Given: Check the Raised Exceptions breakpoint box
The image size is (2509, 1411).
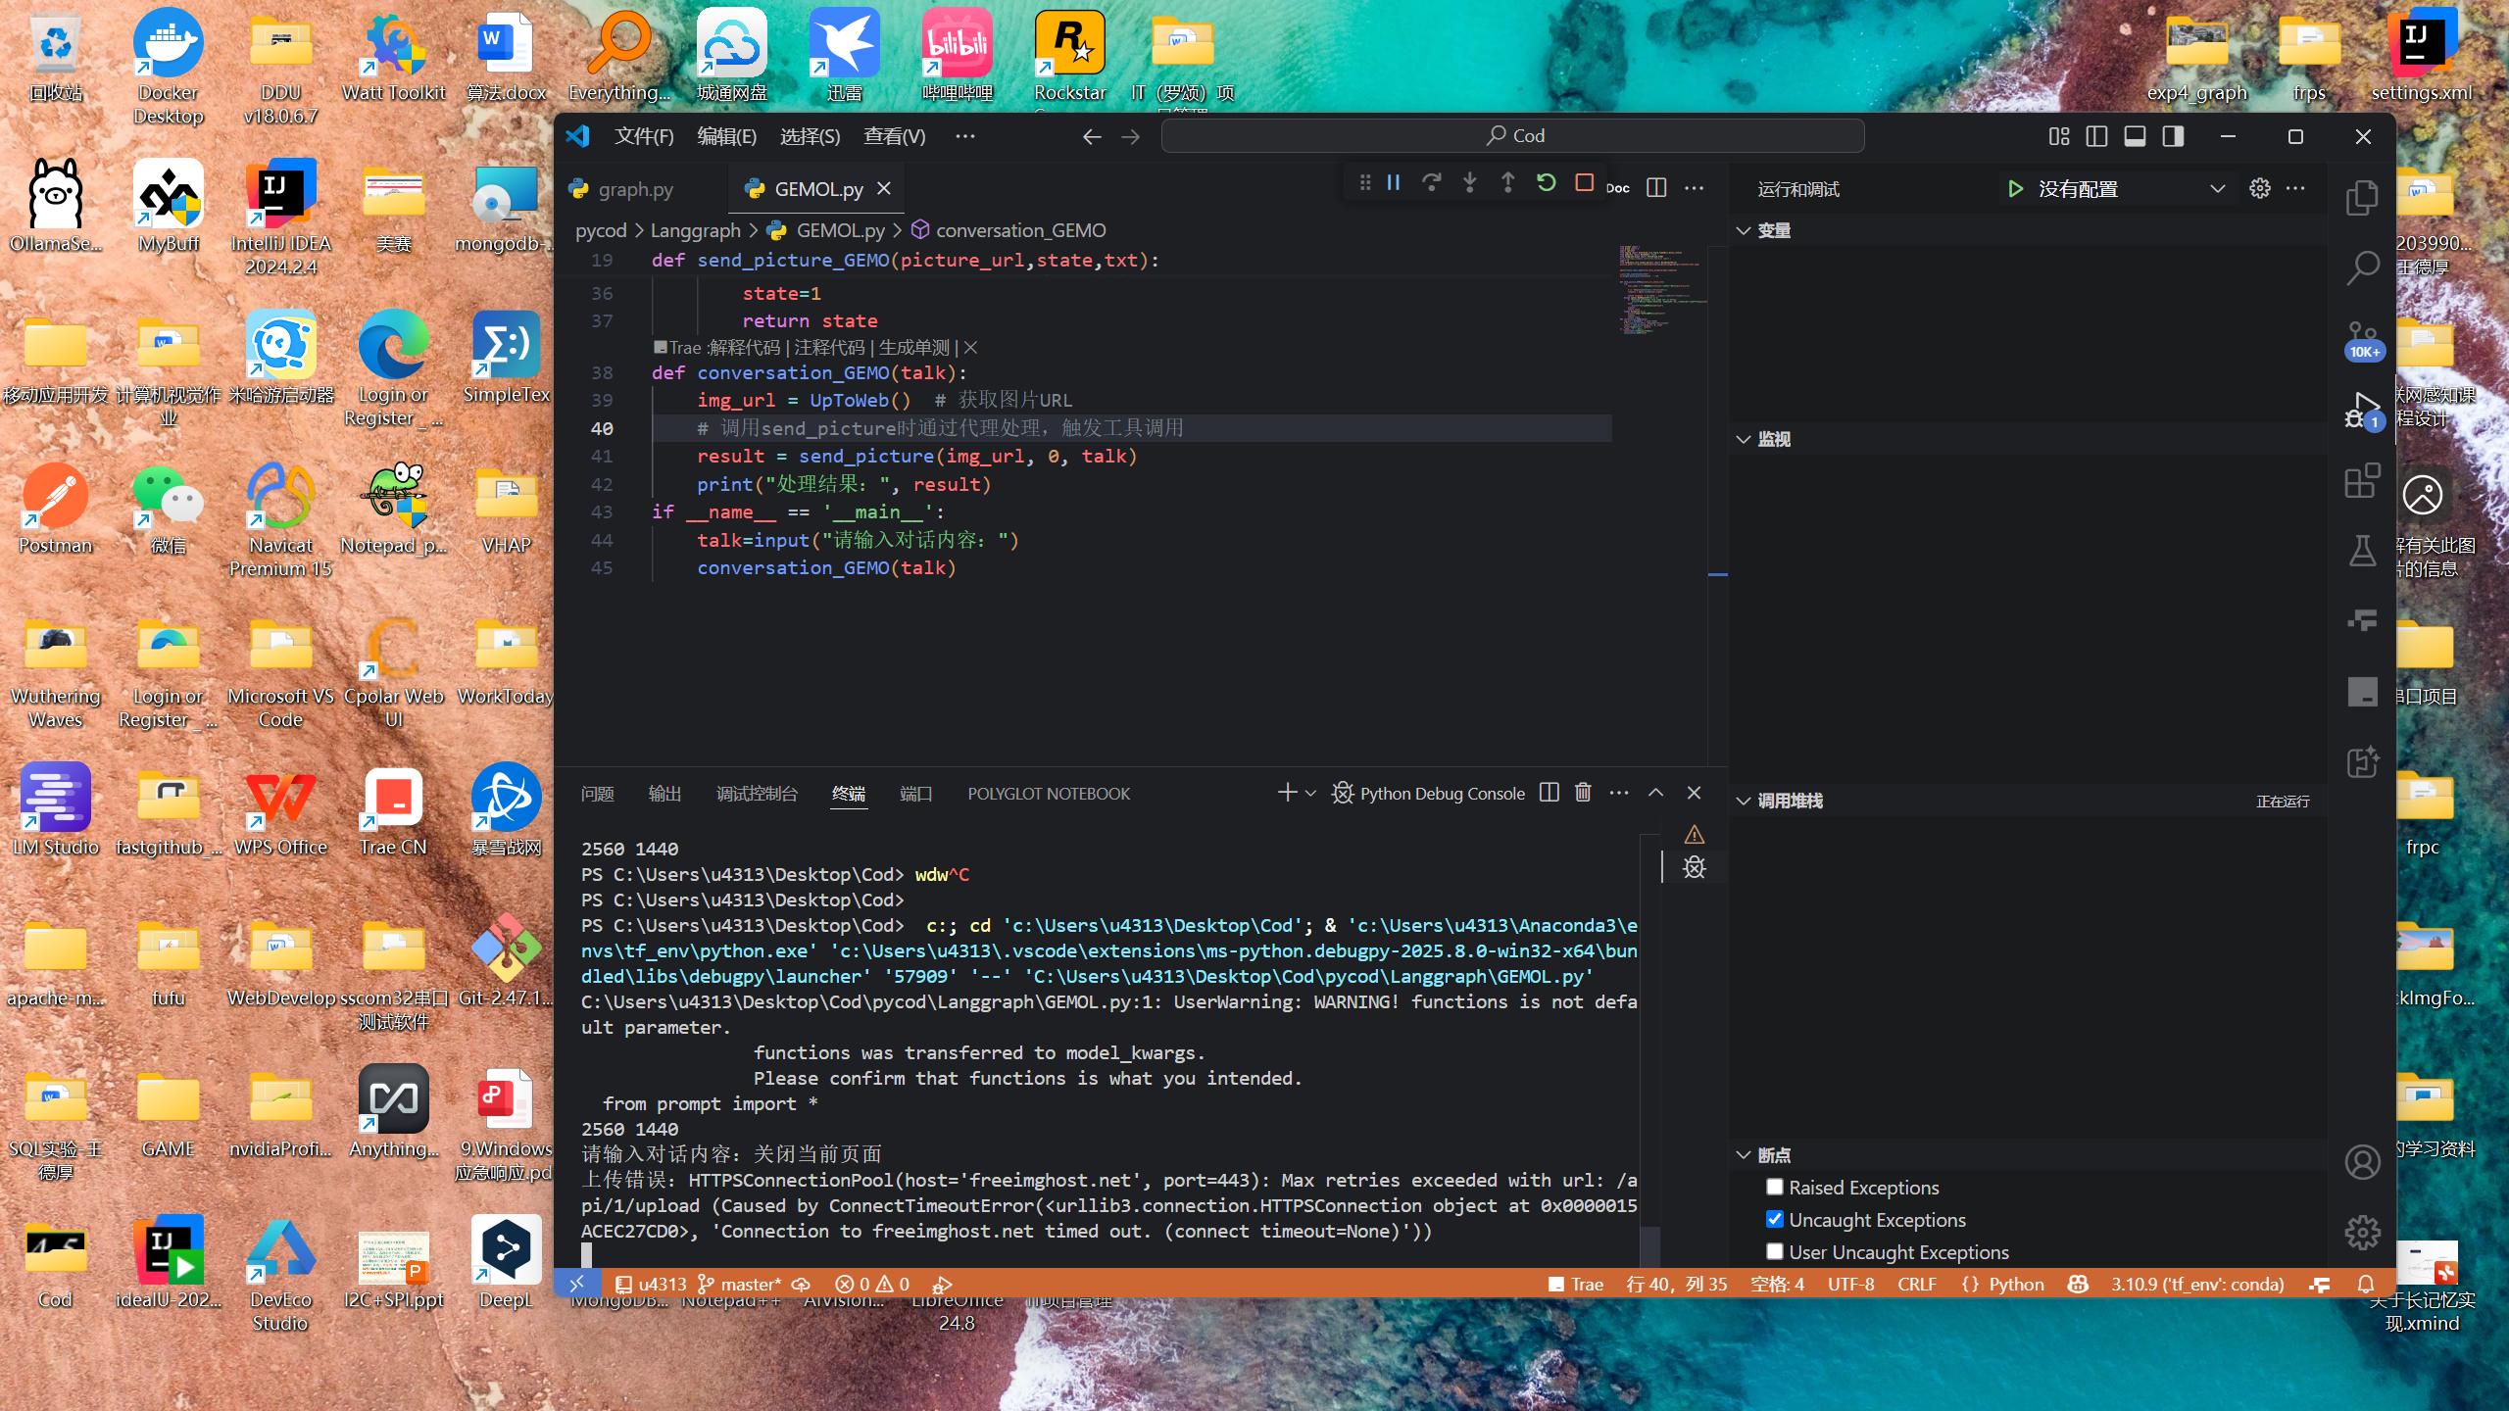Looking at the screenshot, I should pyautogui.click(x=1774, y=1187).
